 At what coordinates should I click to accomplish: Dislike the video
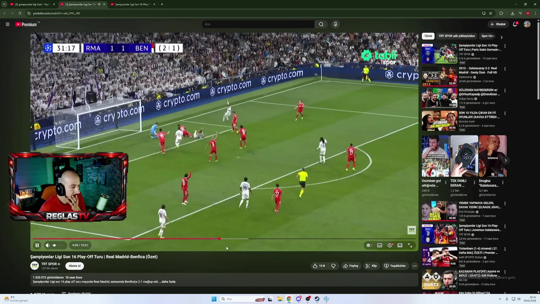[333, 266]
